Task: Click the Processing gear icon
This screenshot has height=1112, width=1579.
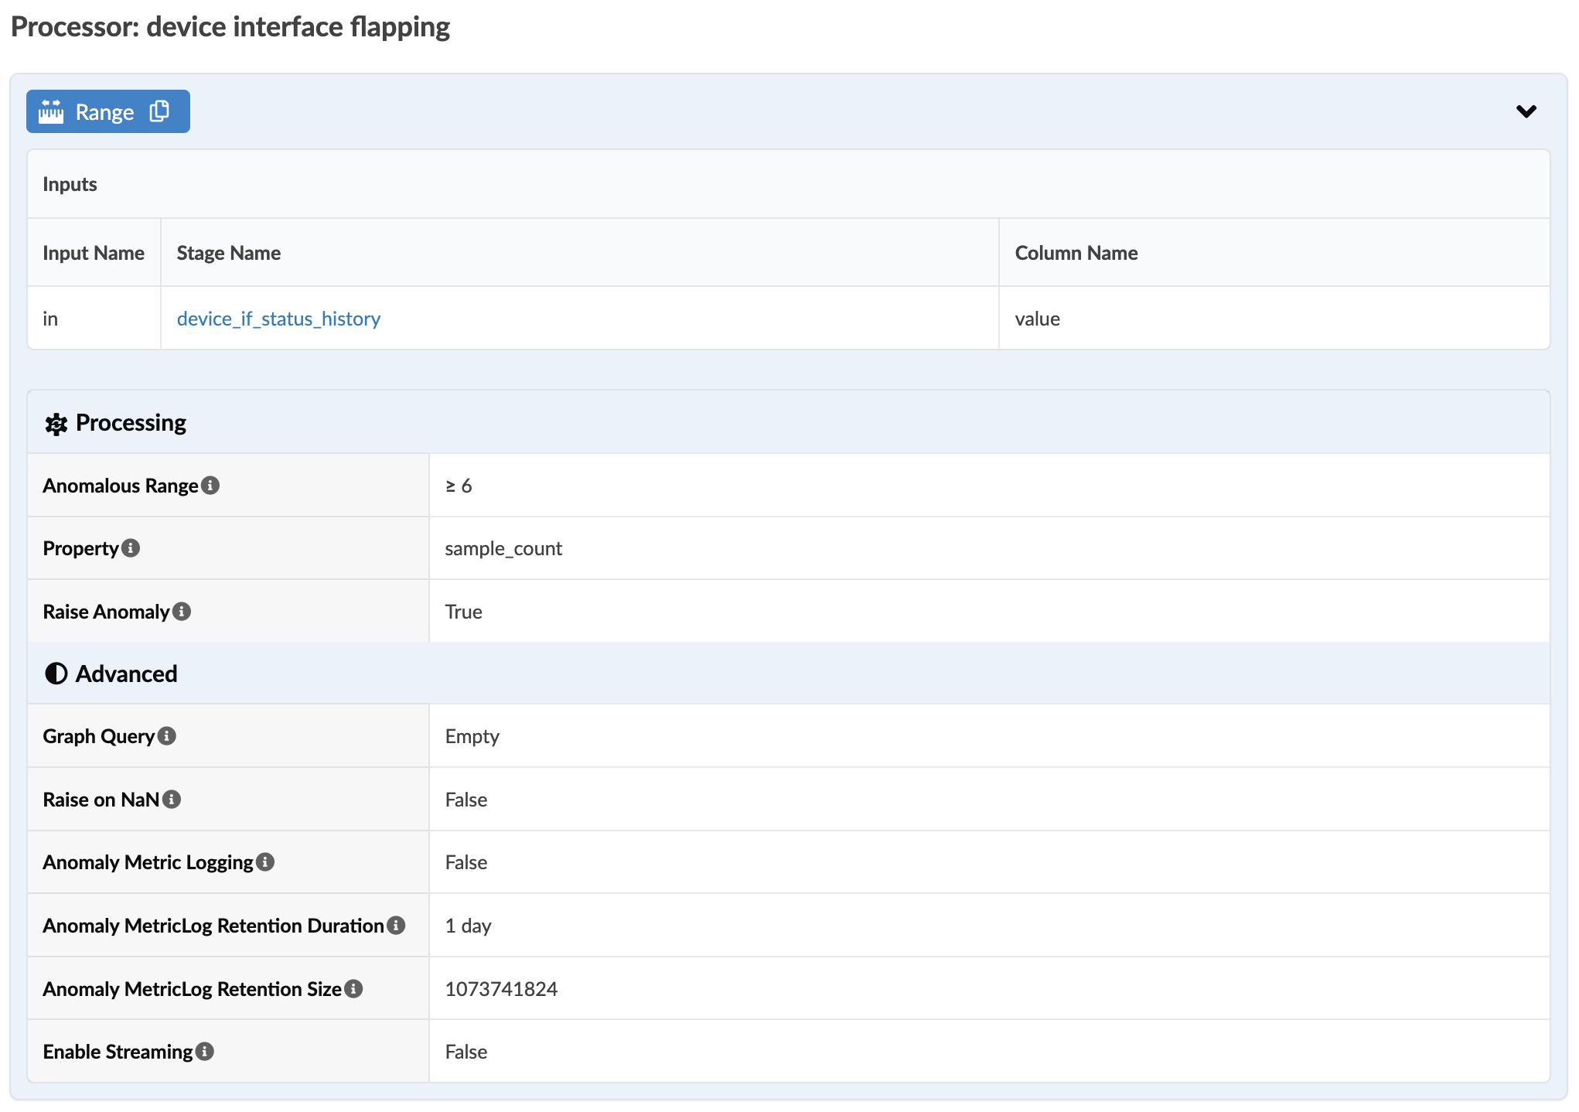Action: coord(56,424)
